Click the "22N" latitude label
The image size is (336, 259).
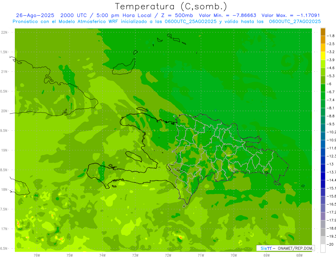(4, 32)
